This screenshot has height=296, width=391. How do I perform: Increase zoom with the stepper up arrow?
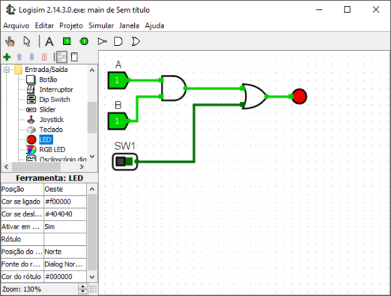tap(82, 287)
